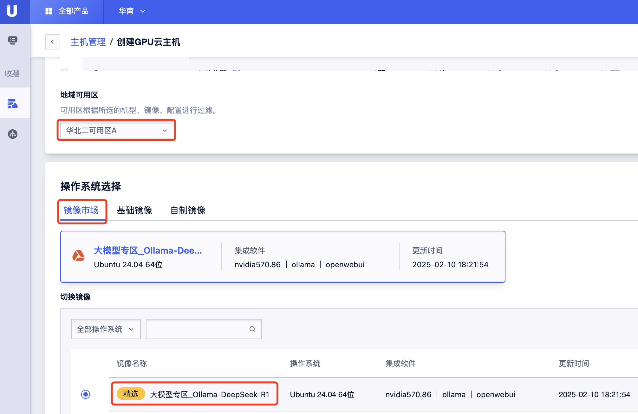The height and width of the screenshot is (414, 638).
Task: Click the UCloud logo icon
Action: [12, 11]
